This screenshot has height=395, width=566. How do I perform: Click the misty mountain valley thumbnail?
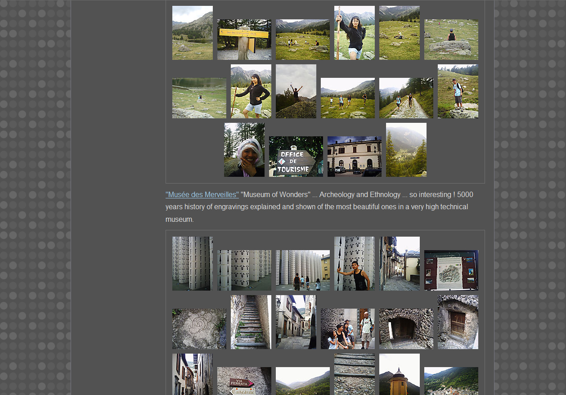406,150
